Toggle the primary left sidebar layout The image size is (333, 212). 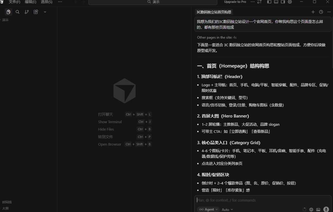tap(269, 2)
